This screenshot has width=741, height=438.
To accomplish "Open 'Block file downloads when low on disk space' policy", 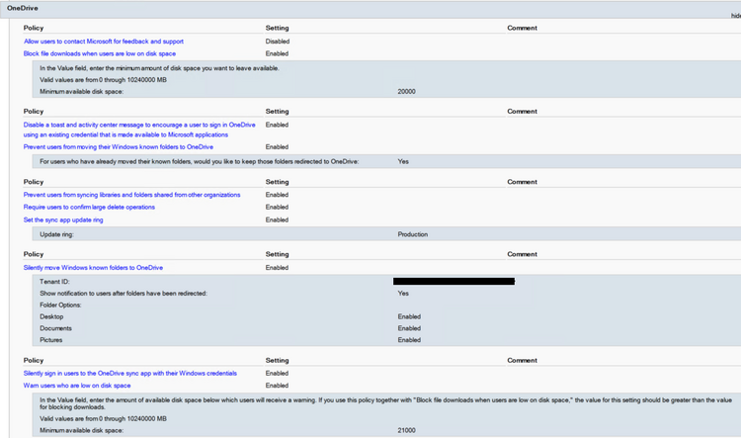I will click(100, 53).
